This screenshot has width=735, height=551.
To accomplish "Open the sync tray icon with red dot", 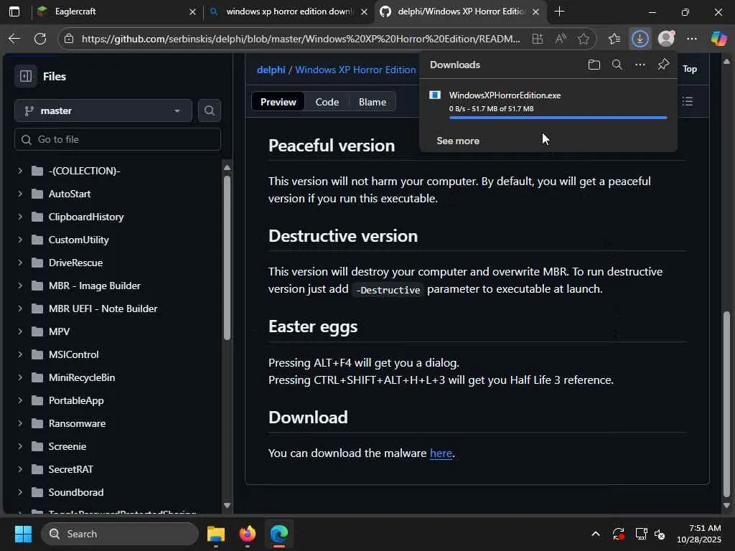I will click(618, 534).
